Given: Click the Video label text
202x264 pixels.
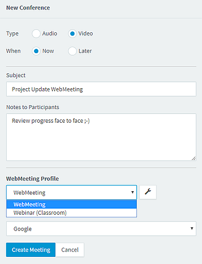Looking at the screenshot, I should tap(85, 33).
